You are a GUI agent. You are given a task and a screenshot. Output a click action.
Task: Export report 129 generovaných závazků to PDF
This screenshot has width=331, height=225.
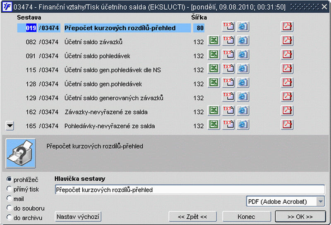tap(287, 97)
